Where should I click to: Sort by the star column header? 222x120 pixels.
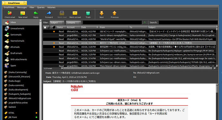(x=45, y=27)
